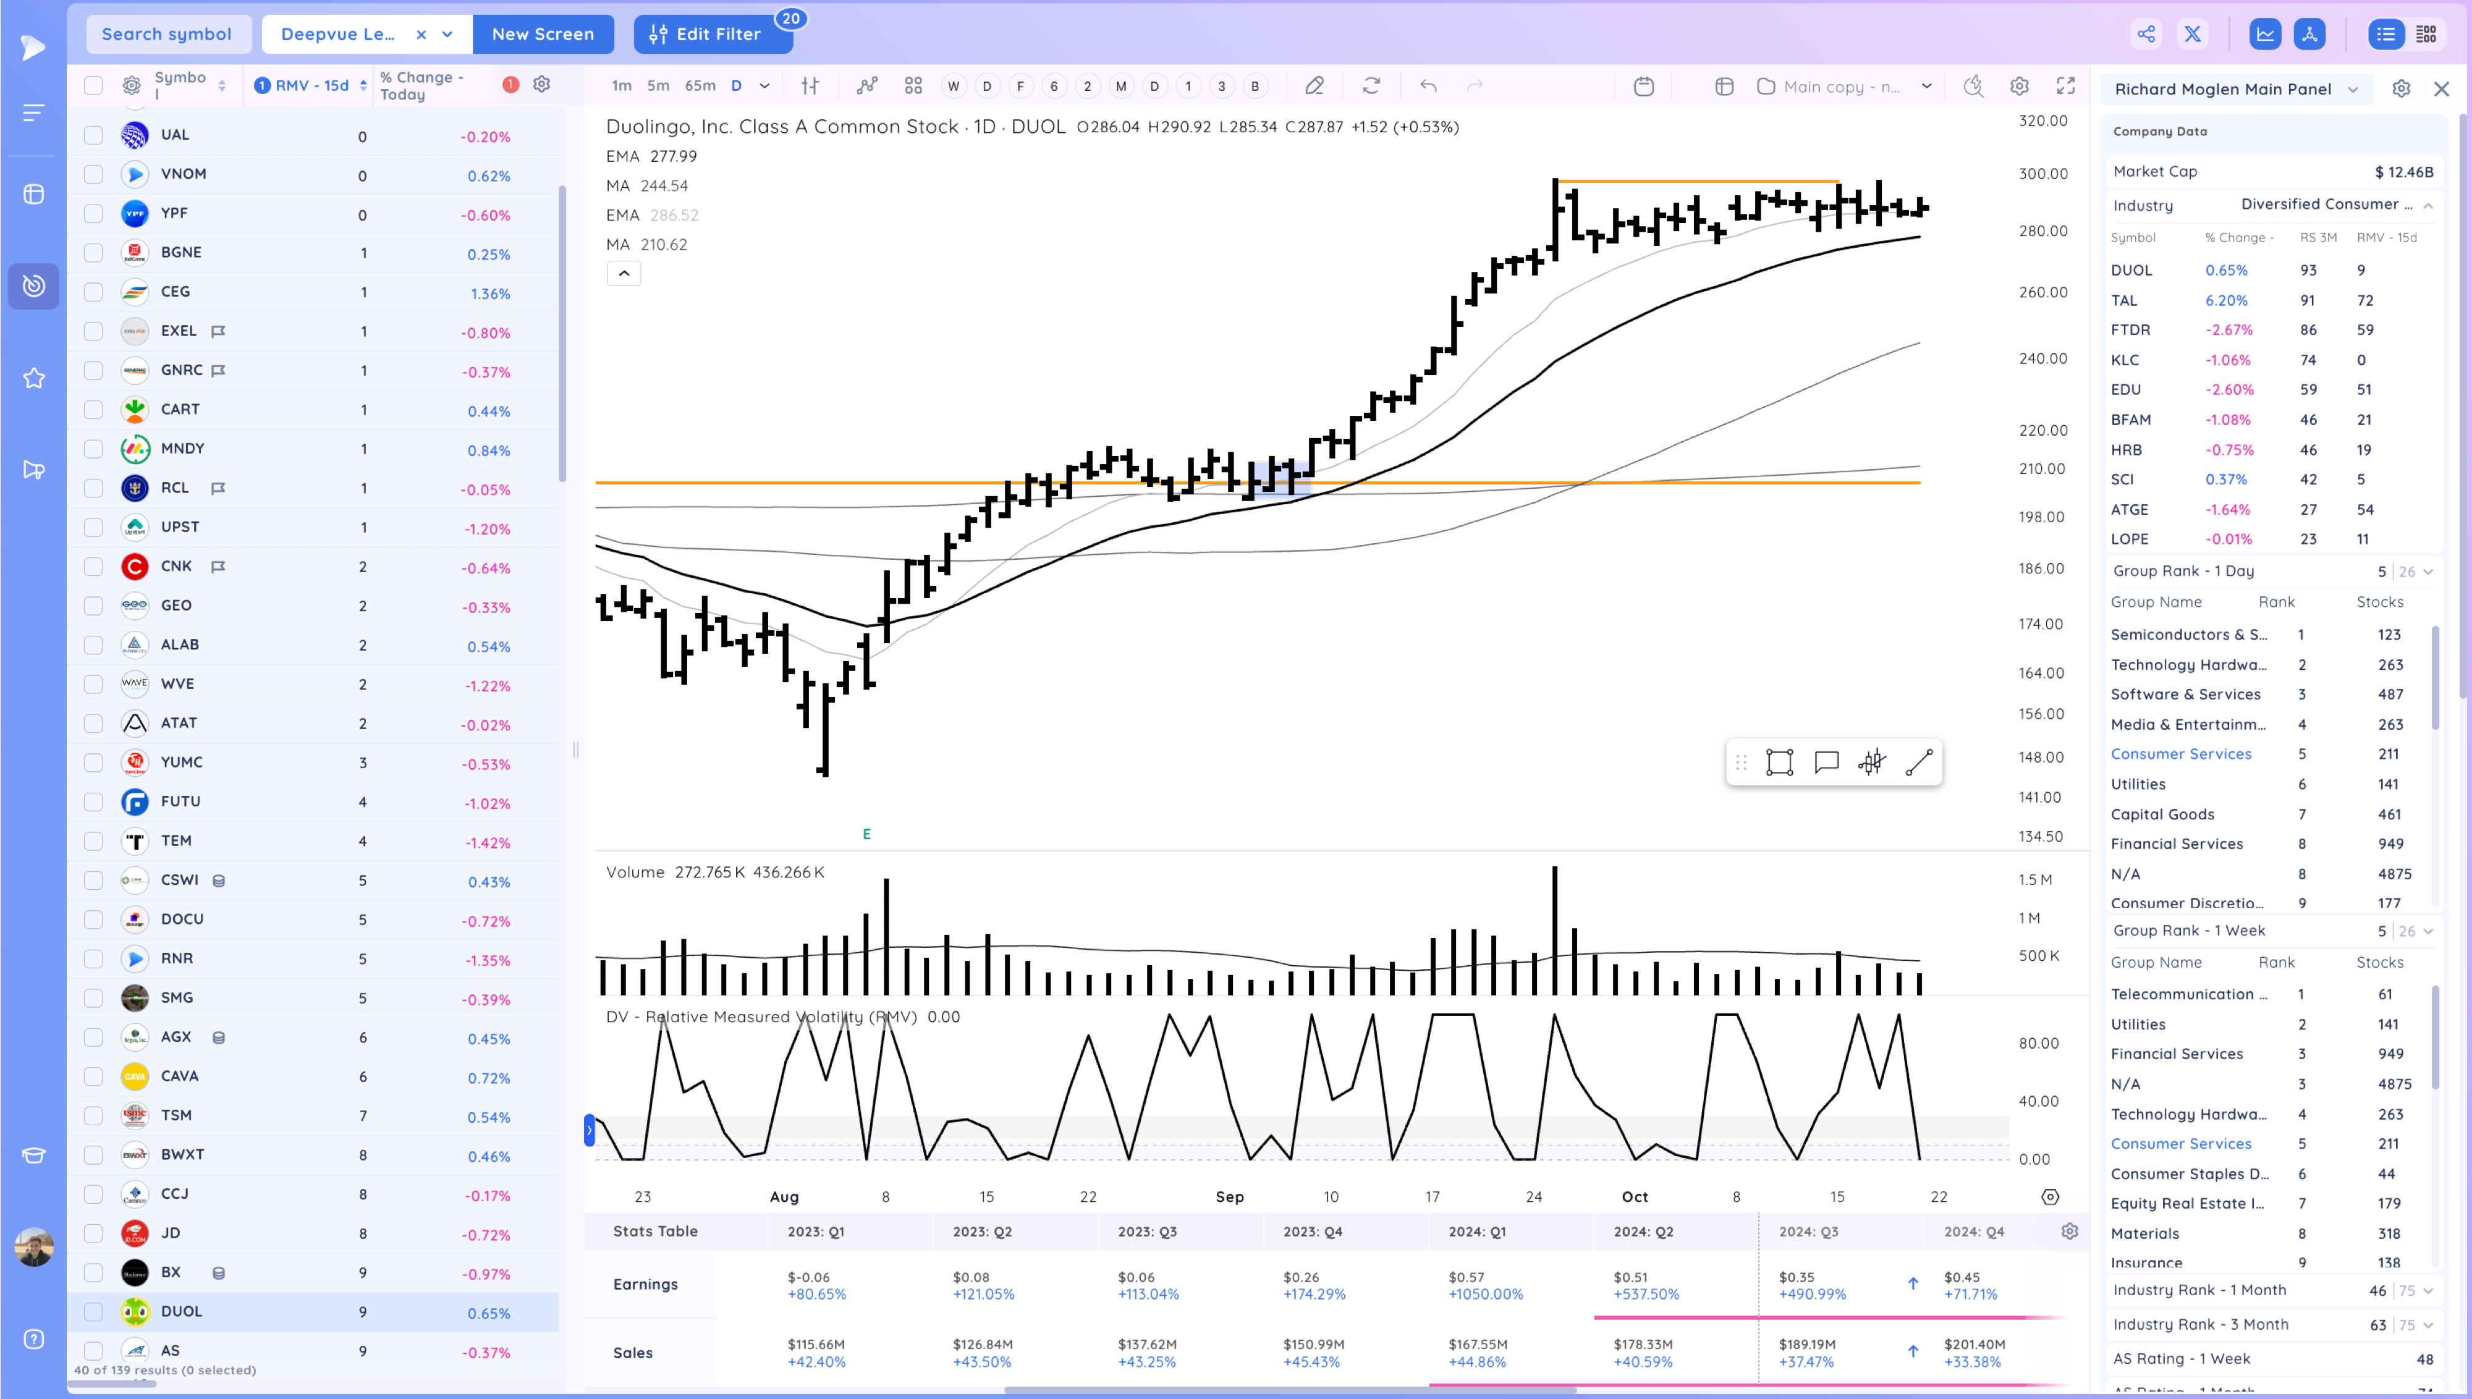Click the comment note tool in floating toolbar
This screenshot has height=1399, width=2472.
(x=1826, y=763)
